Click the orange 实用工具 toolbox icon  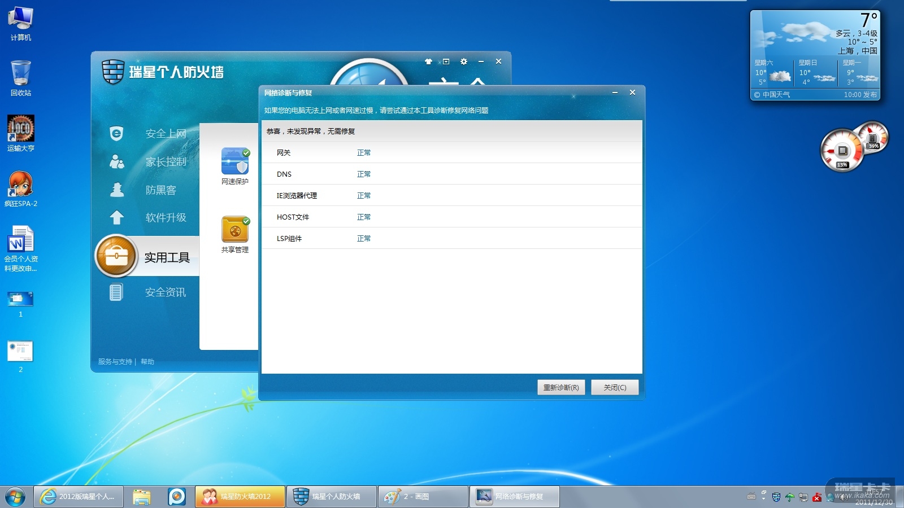pos(116,256)
